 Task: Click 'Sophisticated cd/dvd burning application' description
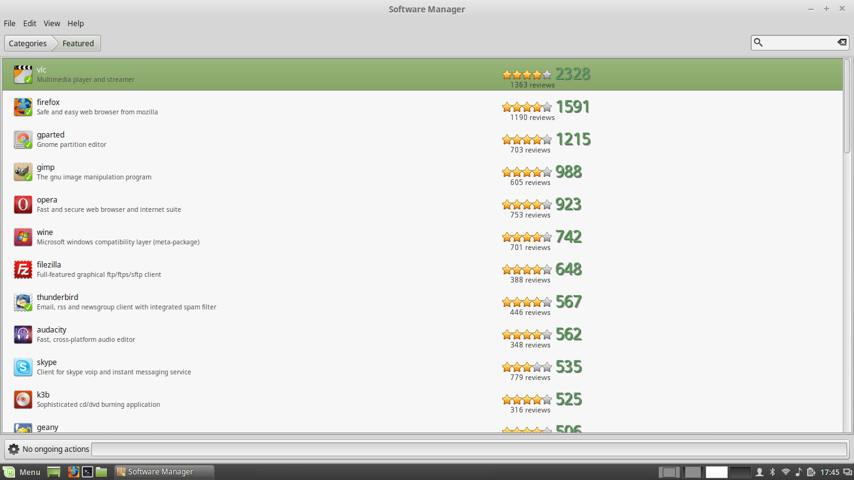point(98,404)
